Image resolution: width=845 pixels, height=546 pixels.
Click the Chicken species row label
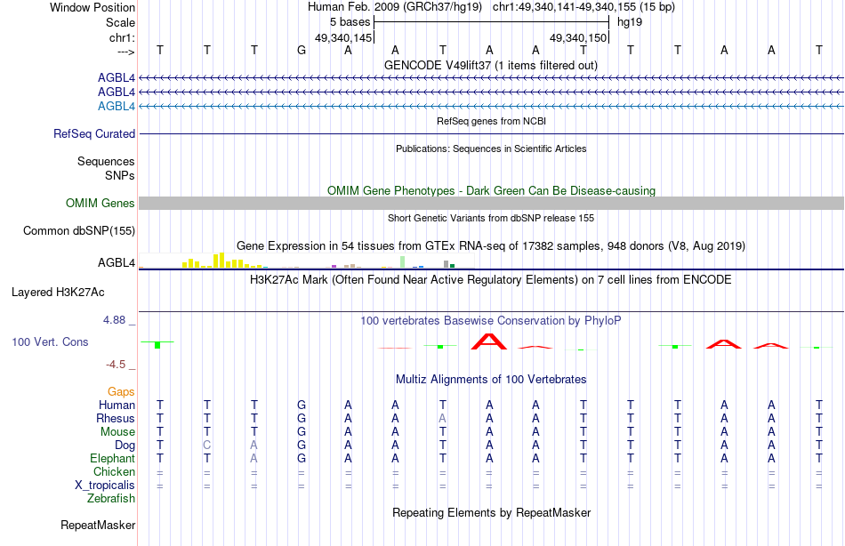[x=114, y=471]
